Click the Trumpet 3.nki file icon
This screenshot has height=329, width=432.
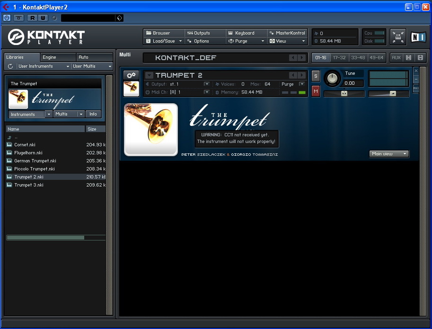[x=9, y=185]
